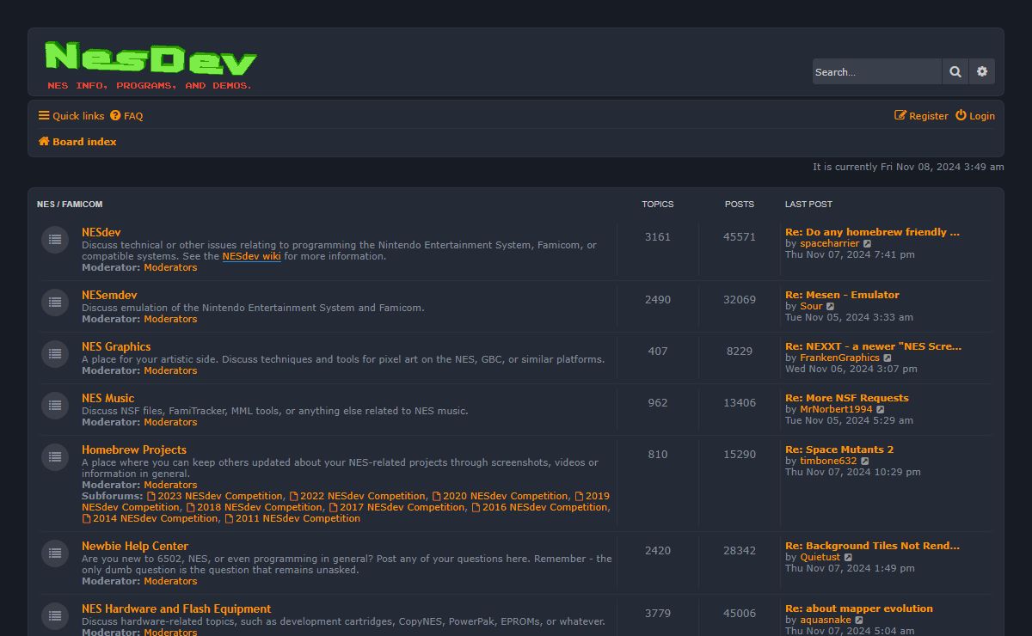1032x636 pixels.
Task: Click the current date and time text
Action: pos(908,168)
